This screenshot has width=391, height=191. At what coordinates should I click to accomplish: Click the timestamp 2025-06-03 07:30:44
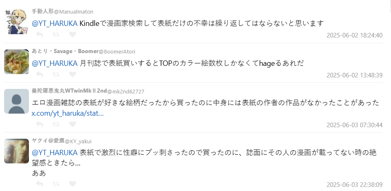point(354,125)
